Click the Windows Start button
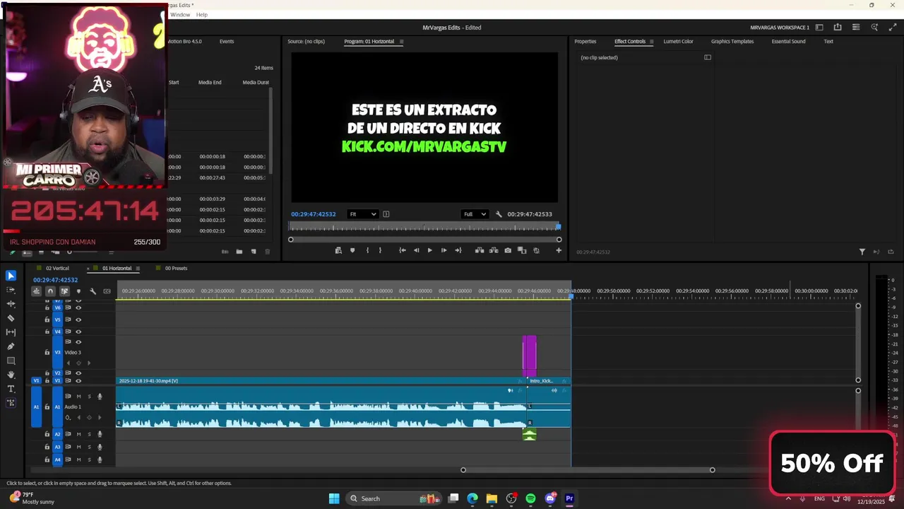This screenshot has width=904, height=509. (334, 498)
